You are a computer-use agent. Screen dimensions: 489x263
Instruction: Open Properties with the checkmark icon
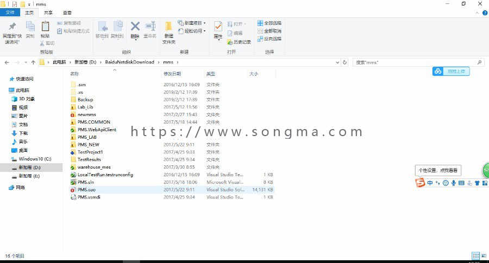coord(218,27)
